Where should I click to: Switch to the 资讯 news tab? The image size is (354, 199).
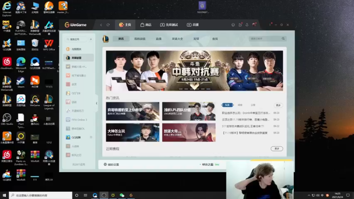[x=121, y=39]
